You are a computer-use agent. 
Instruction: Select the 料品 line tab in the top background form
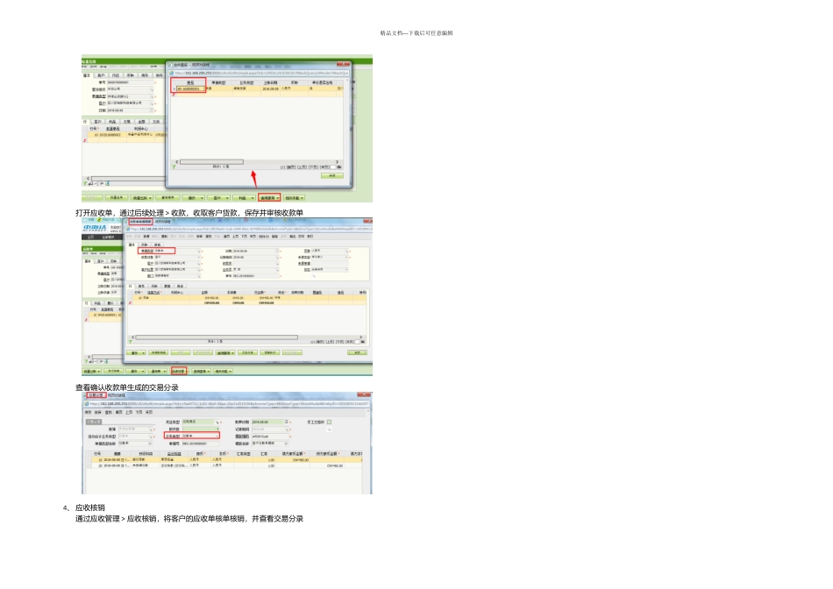(x=112, y=122)
